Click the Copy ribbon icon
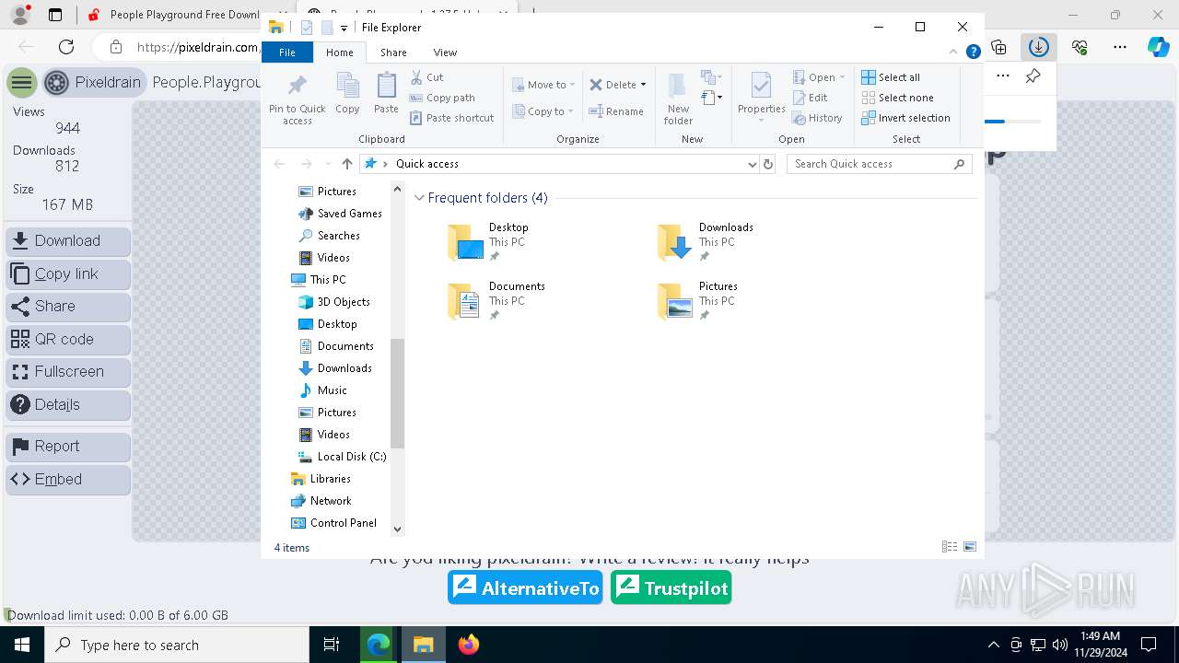 click(x=347, y=94)
